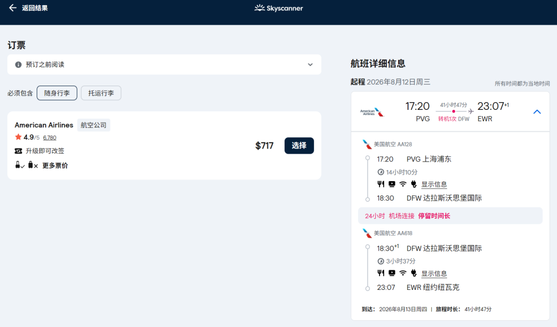The image size is (557, 327).
Task: Click 显示信息 link for flight AA618
Action: coord(434,274)
